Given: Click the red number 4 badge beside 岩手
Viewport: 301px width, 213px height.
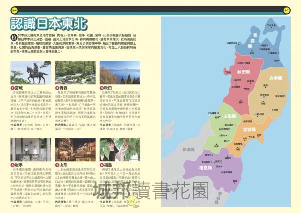Looking at the screenshot, I should click(x=13, y=164).
